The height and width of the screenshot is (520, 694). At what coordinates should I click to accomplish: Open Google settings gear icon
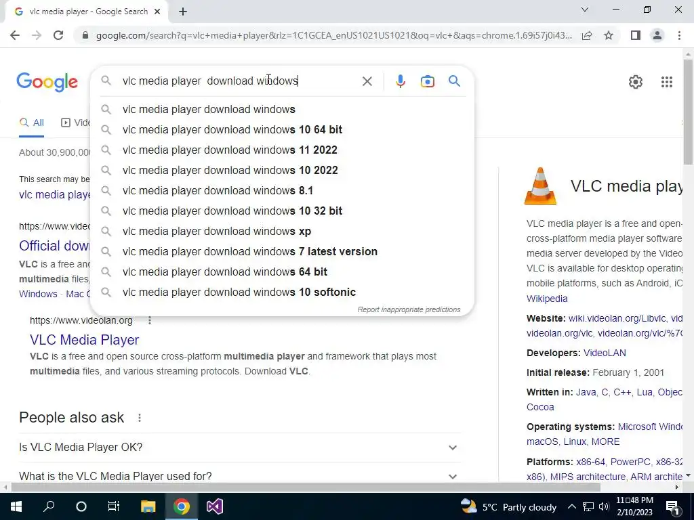(x=636, y=82)
